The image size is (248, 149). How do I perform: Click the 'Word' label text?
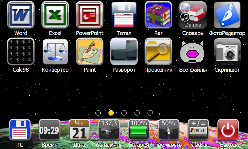[x=21, y=33]
